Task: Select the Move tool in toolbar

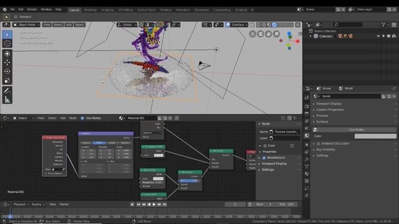Action: (7, 62)
